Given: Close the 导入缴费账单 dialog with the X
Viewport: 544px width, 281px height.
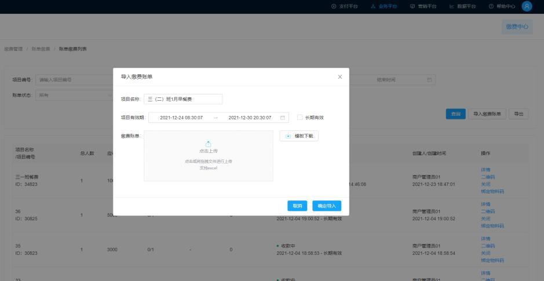Looking at the screenshot, I should click(x=340, y=77).
